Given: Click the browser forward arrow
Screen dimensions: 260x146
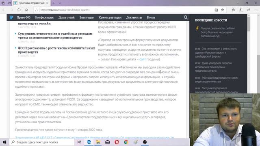Looking at the screenshot, I should (x=11, y=10).
